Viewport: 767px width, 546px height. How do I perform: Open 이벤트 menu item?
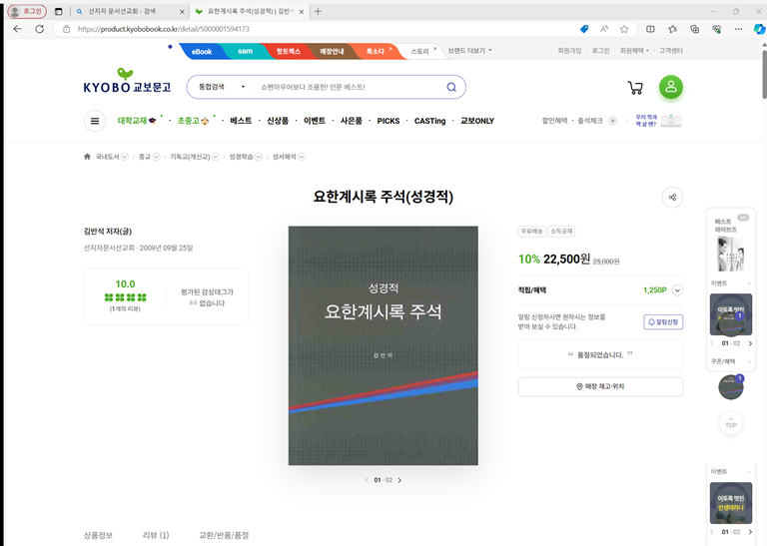point(314,121)
